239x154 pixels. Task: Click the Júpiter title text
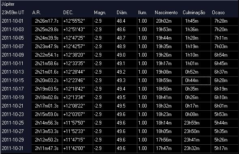pos(8,4)
